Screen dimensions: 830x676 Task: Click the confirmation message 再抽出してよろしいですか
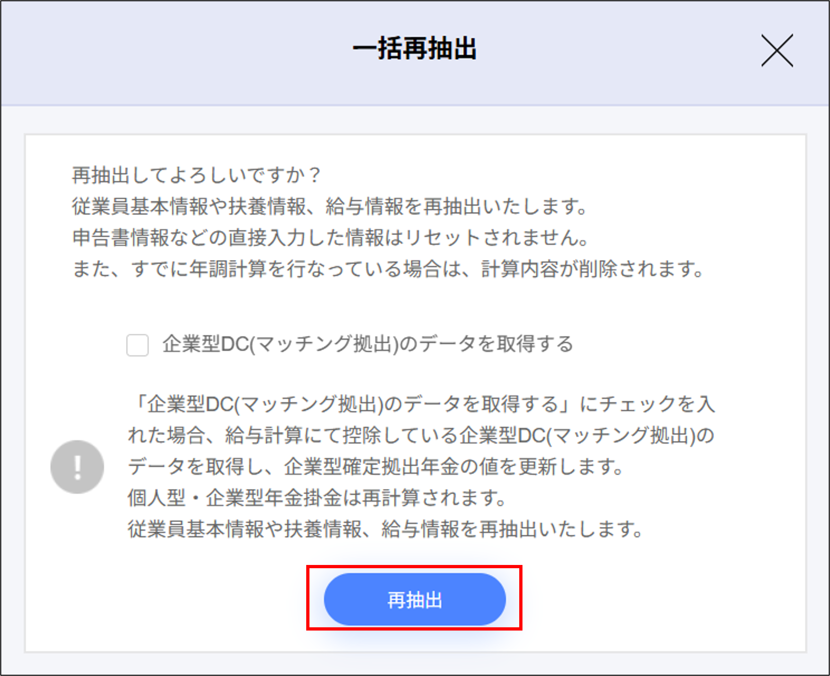pos(195,176)
